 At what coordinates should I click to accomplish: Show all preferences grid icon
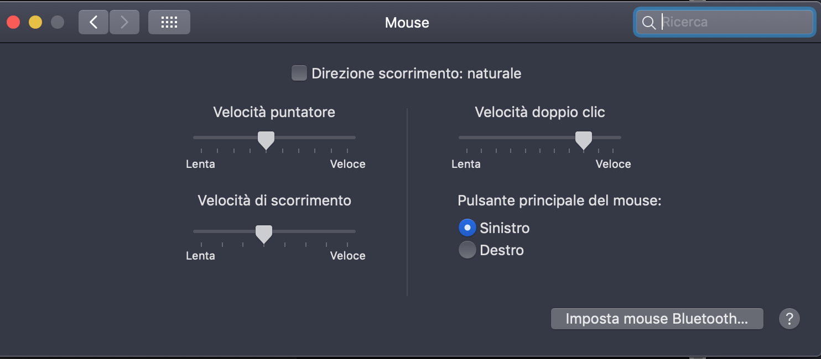click(169, 22)
